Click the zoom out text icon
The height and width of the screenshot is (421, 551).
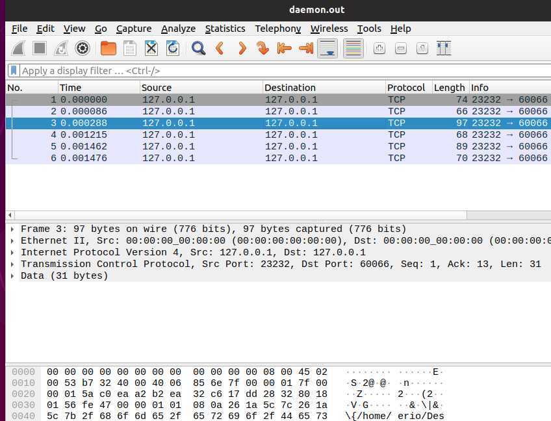pyautogui.click(x=401, y=48)
